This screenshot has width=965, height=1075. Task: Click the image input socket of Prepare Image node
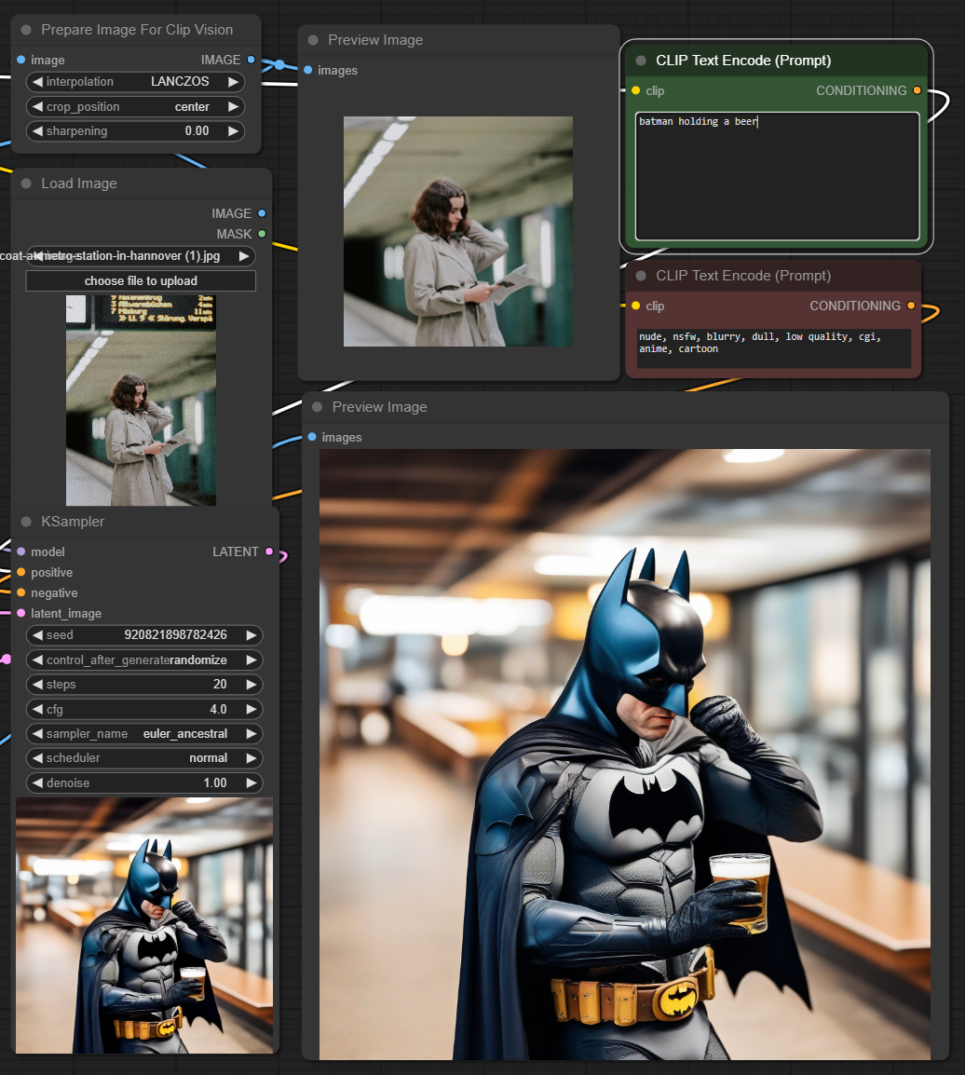(x=21, y=60)
